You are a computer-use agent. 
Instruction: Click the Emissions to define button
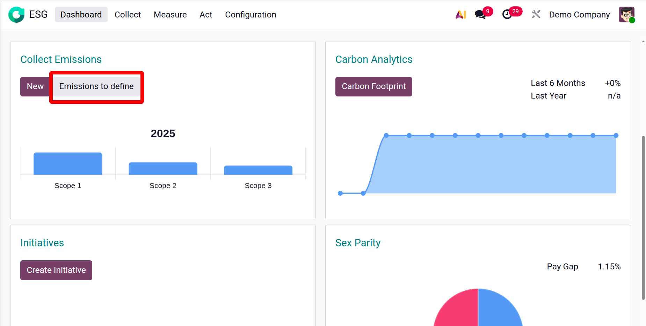click(x=96, y=86)
